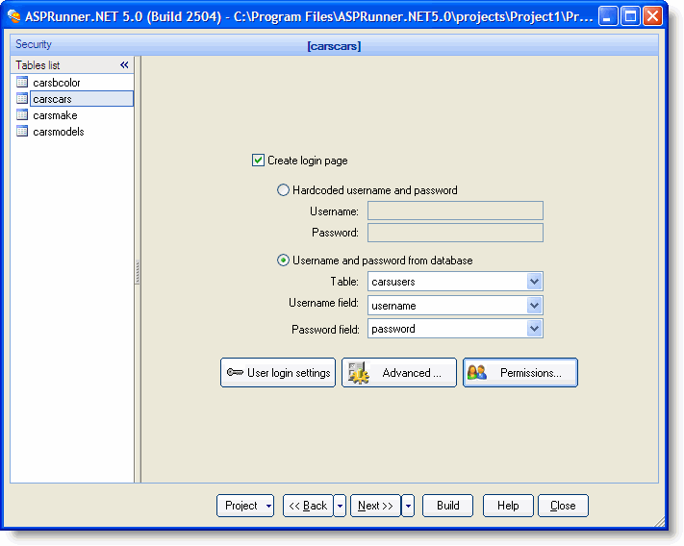684x546 pixels.
Task: Maximize the ASPRunner.NET window
Action: [630, 16]
